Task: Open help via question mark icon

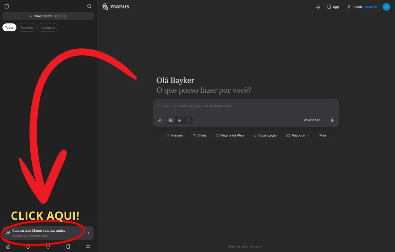Action: click(28, 247)
